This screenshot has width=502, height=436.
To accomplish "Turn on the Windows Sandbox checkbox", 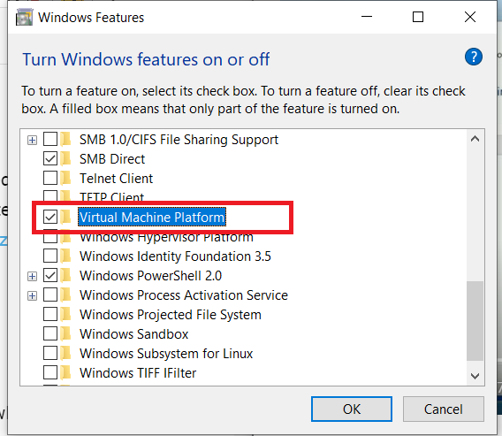I will [x=50, y=333].
